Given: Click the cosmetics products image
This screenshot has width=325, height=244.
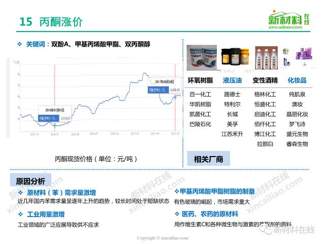Looking at the screenshot, I should (298, 56).
